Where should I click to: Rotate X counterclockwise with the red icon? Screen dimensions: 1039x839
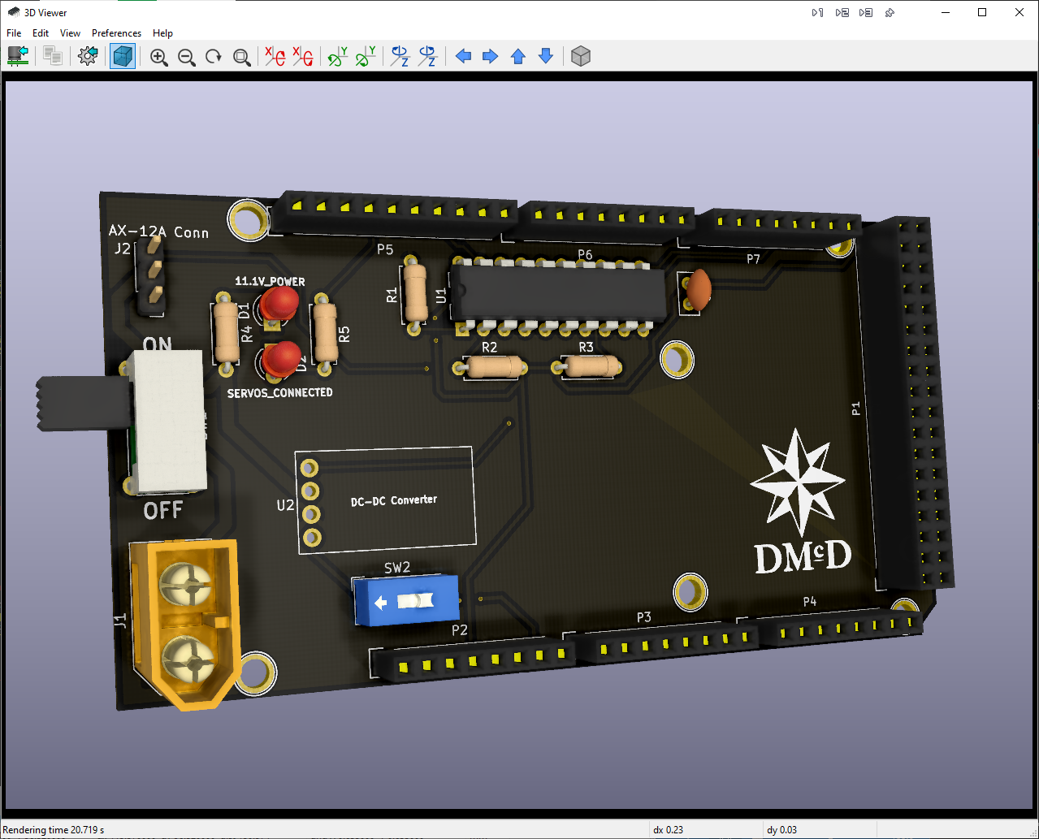[x=303, y=56]
